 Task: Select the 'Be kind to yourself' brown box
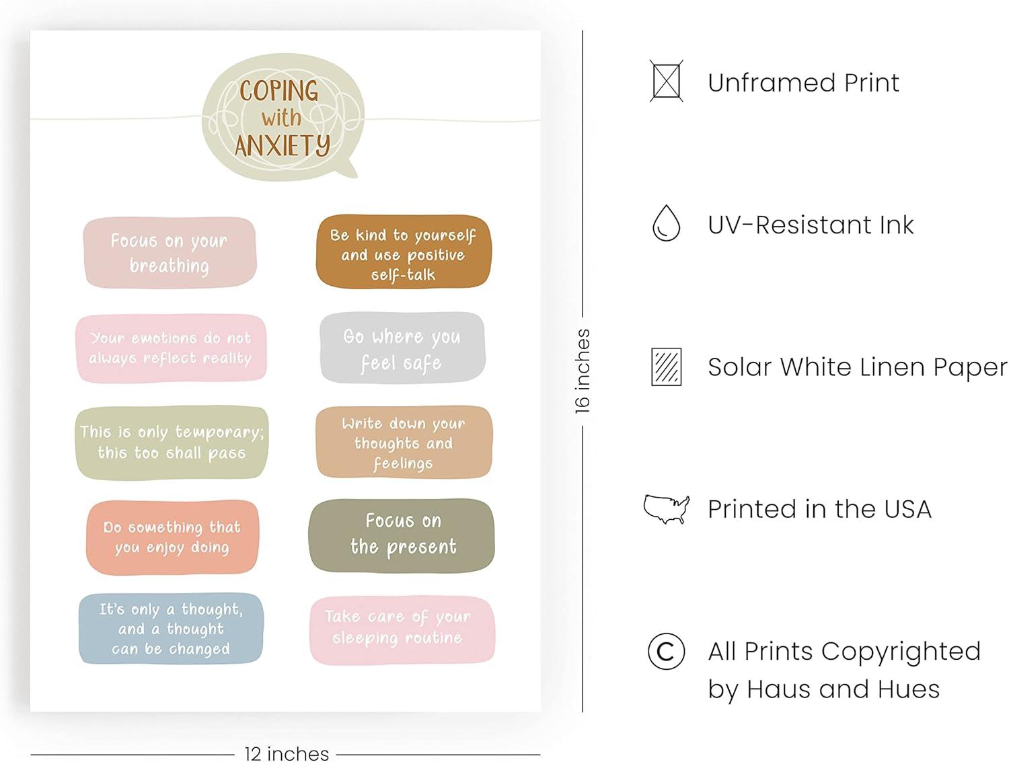tap(404, 252)
